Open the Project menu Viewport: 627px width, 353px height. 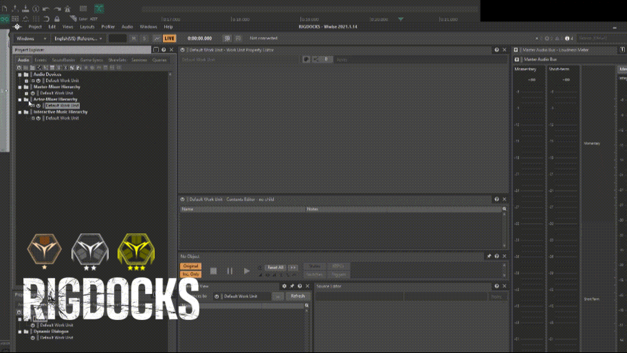(x=35, y=27)
